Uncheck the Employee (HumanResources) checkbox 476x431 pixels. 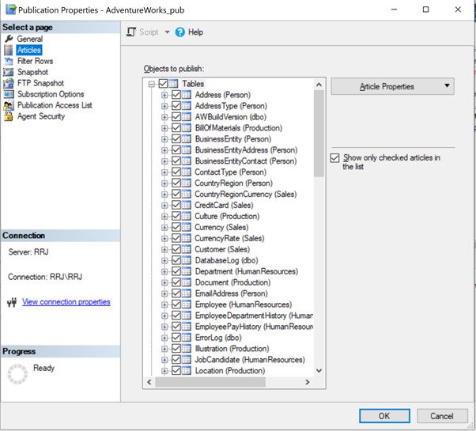tap(176, 304)
